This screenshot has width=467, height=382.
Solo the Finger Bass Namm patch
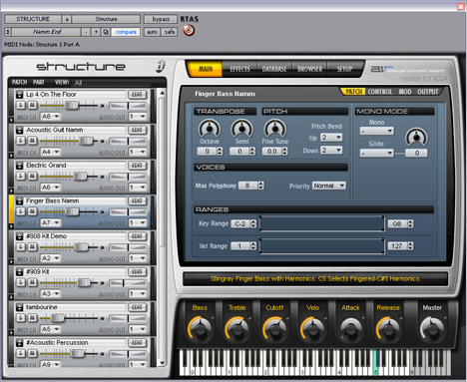tap(21, 211)
